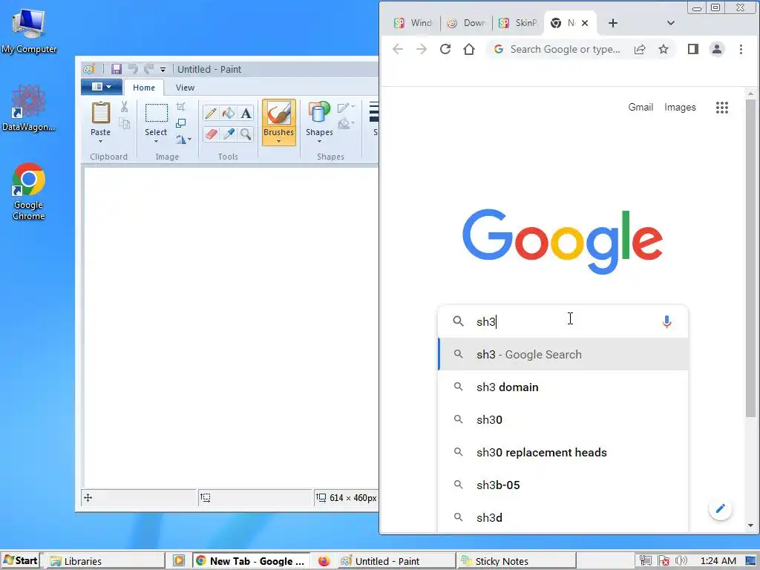
Task: Click the Resize icon in Image group
Action: coord(181,123)
